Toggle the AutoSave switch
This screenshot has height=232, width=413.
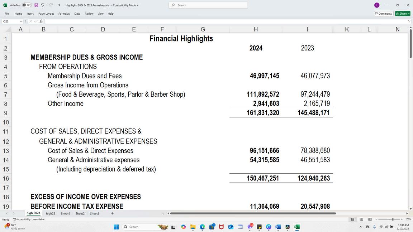click(27, 5)
